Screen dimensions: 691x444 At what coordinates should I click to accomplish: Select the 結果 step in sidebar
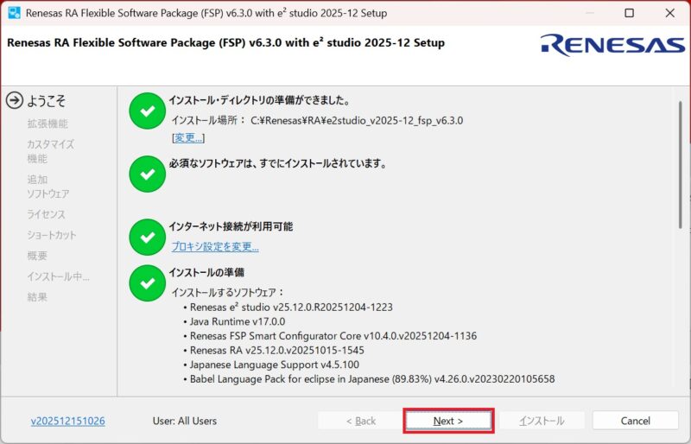[37, 297]
